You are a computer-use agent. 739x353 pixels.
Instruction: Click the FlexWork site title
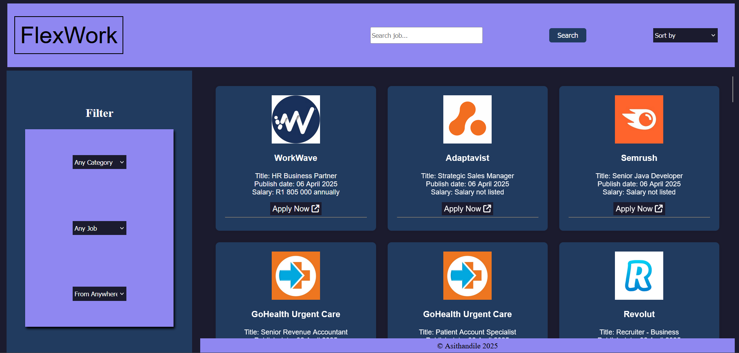click(69, 35)
